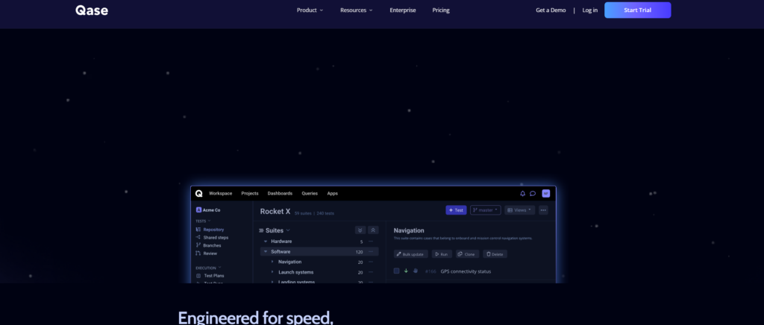This screenshot has width=764, height=325.
Task: Click the notification bell icon
Action: [x=522, y=193]
